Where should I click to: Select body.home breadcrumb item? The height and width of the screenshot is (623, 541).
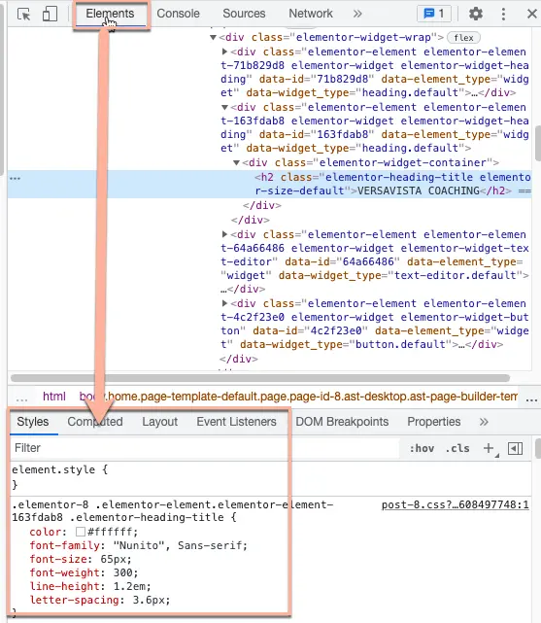pyautogui.click(x=298, y=397)
